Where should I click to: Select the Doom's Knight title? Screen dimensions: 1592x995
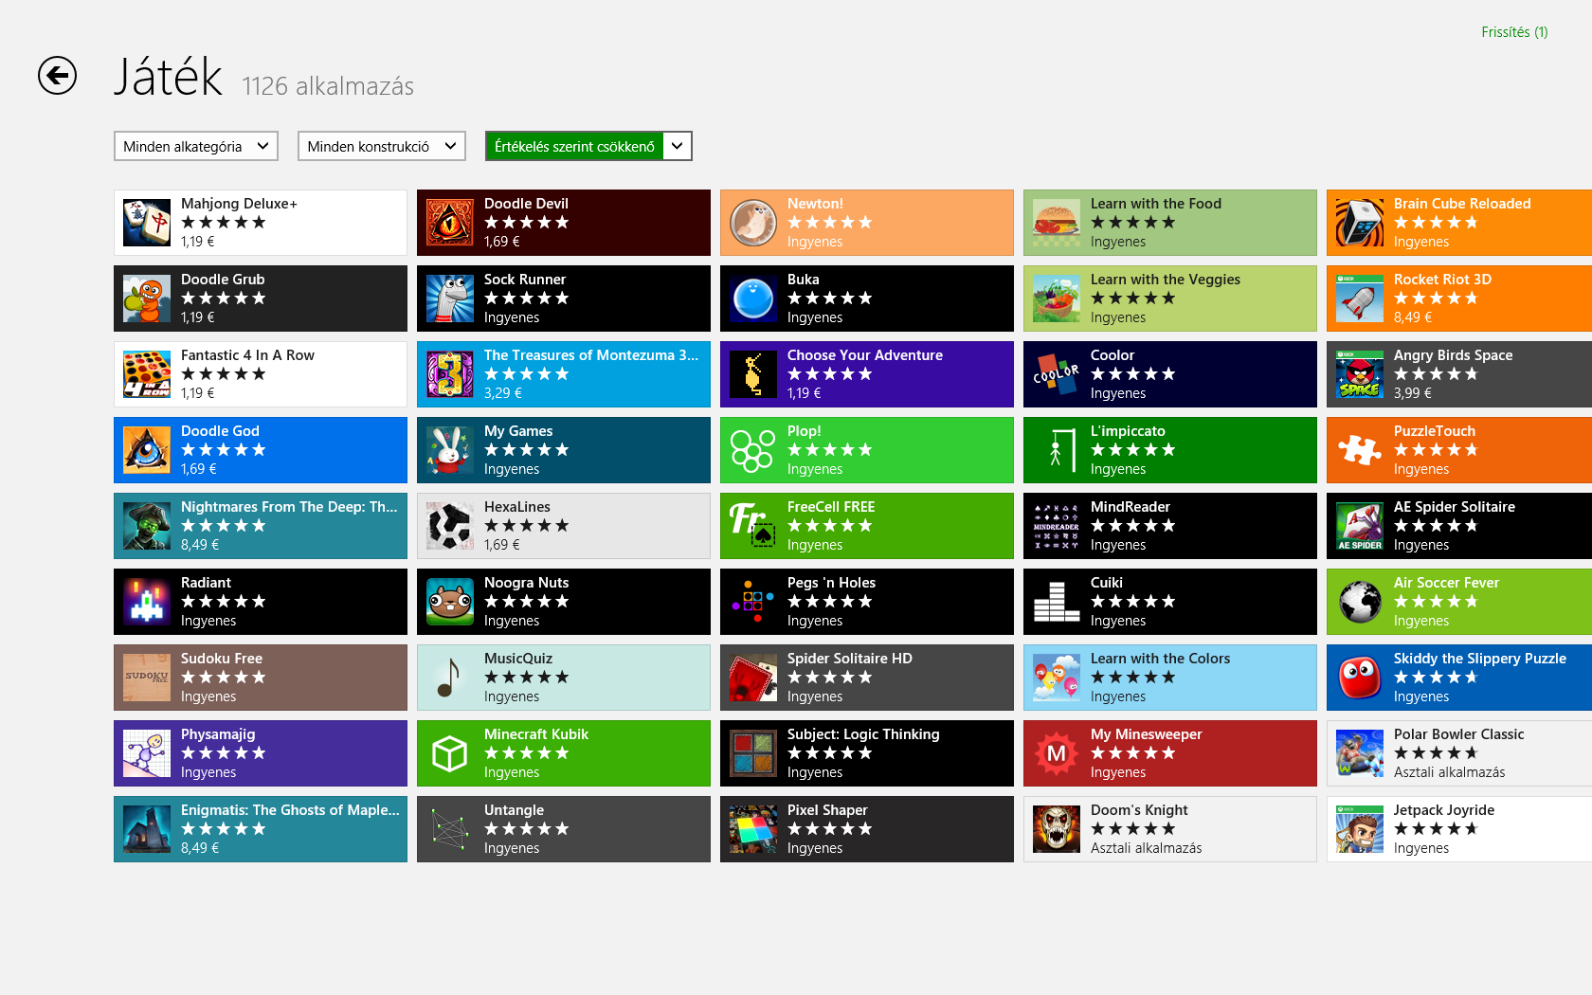click(1139, 810)
